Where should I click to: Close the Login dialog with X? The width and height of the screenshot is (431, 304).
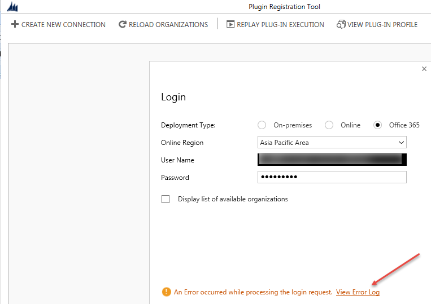(x=424, y=69)
